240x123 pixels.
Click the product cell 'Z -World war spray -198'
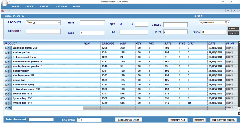(48, 89)
